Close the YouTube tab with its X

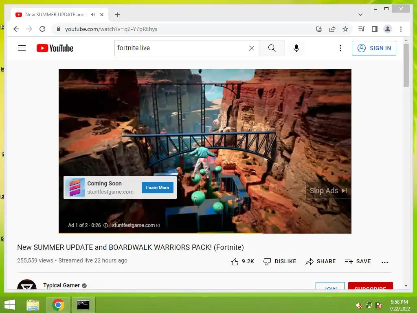(x=101, y=15)
